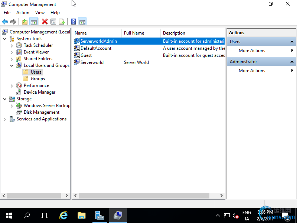The height and width of the screenshot is (223, 297).
Task: Collapse Local Users and Groups node
Action: 12,66
